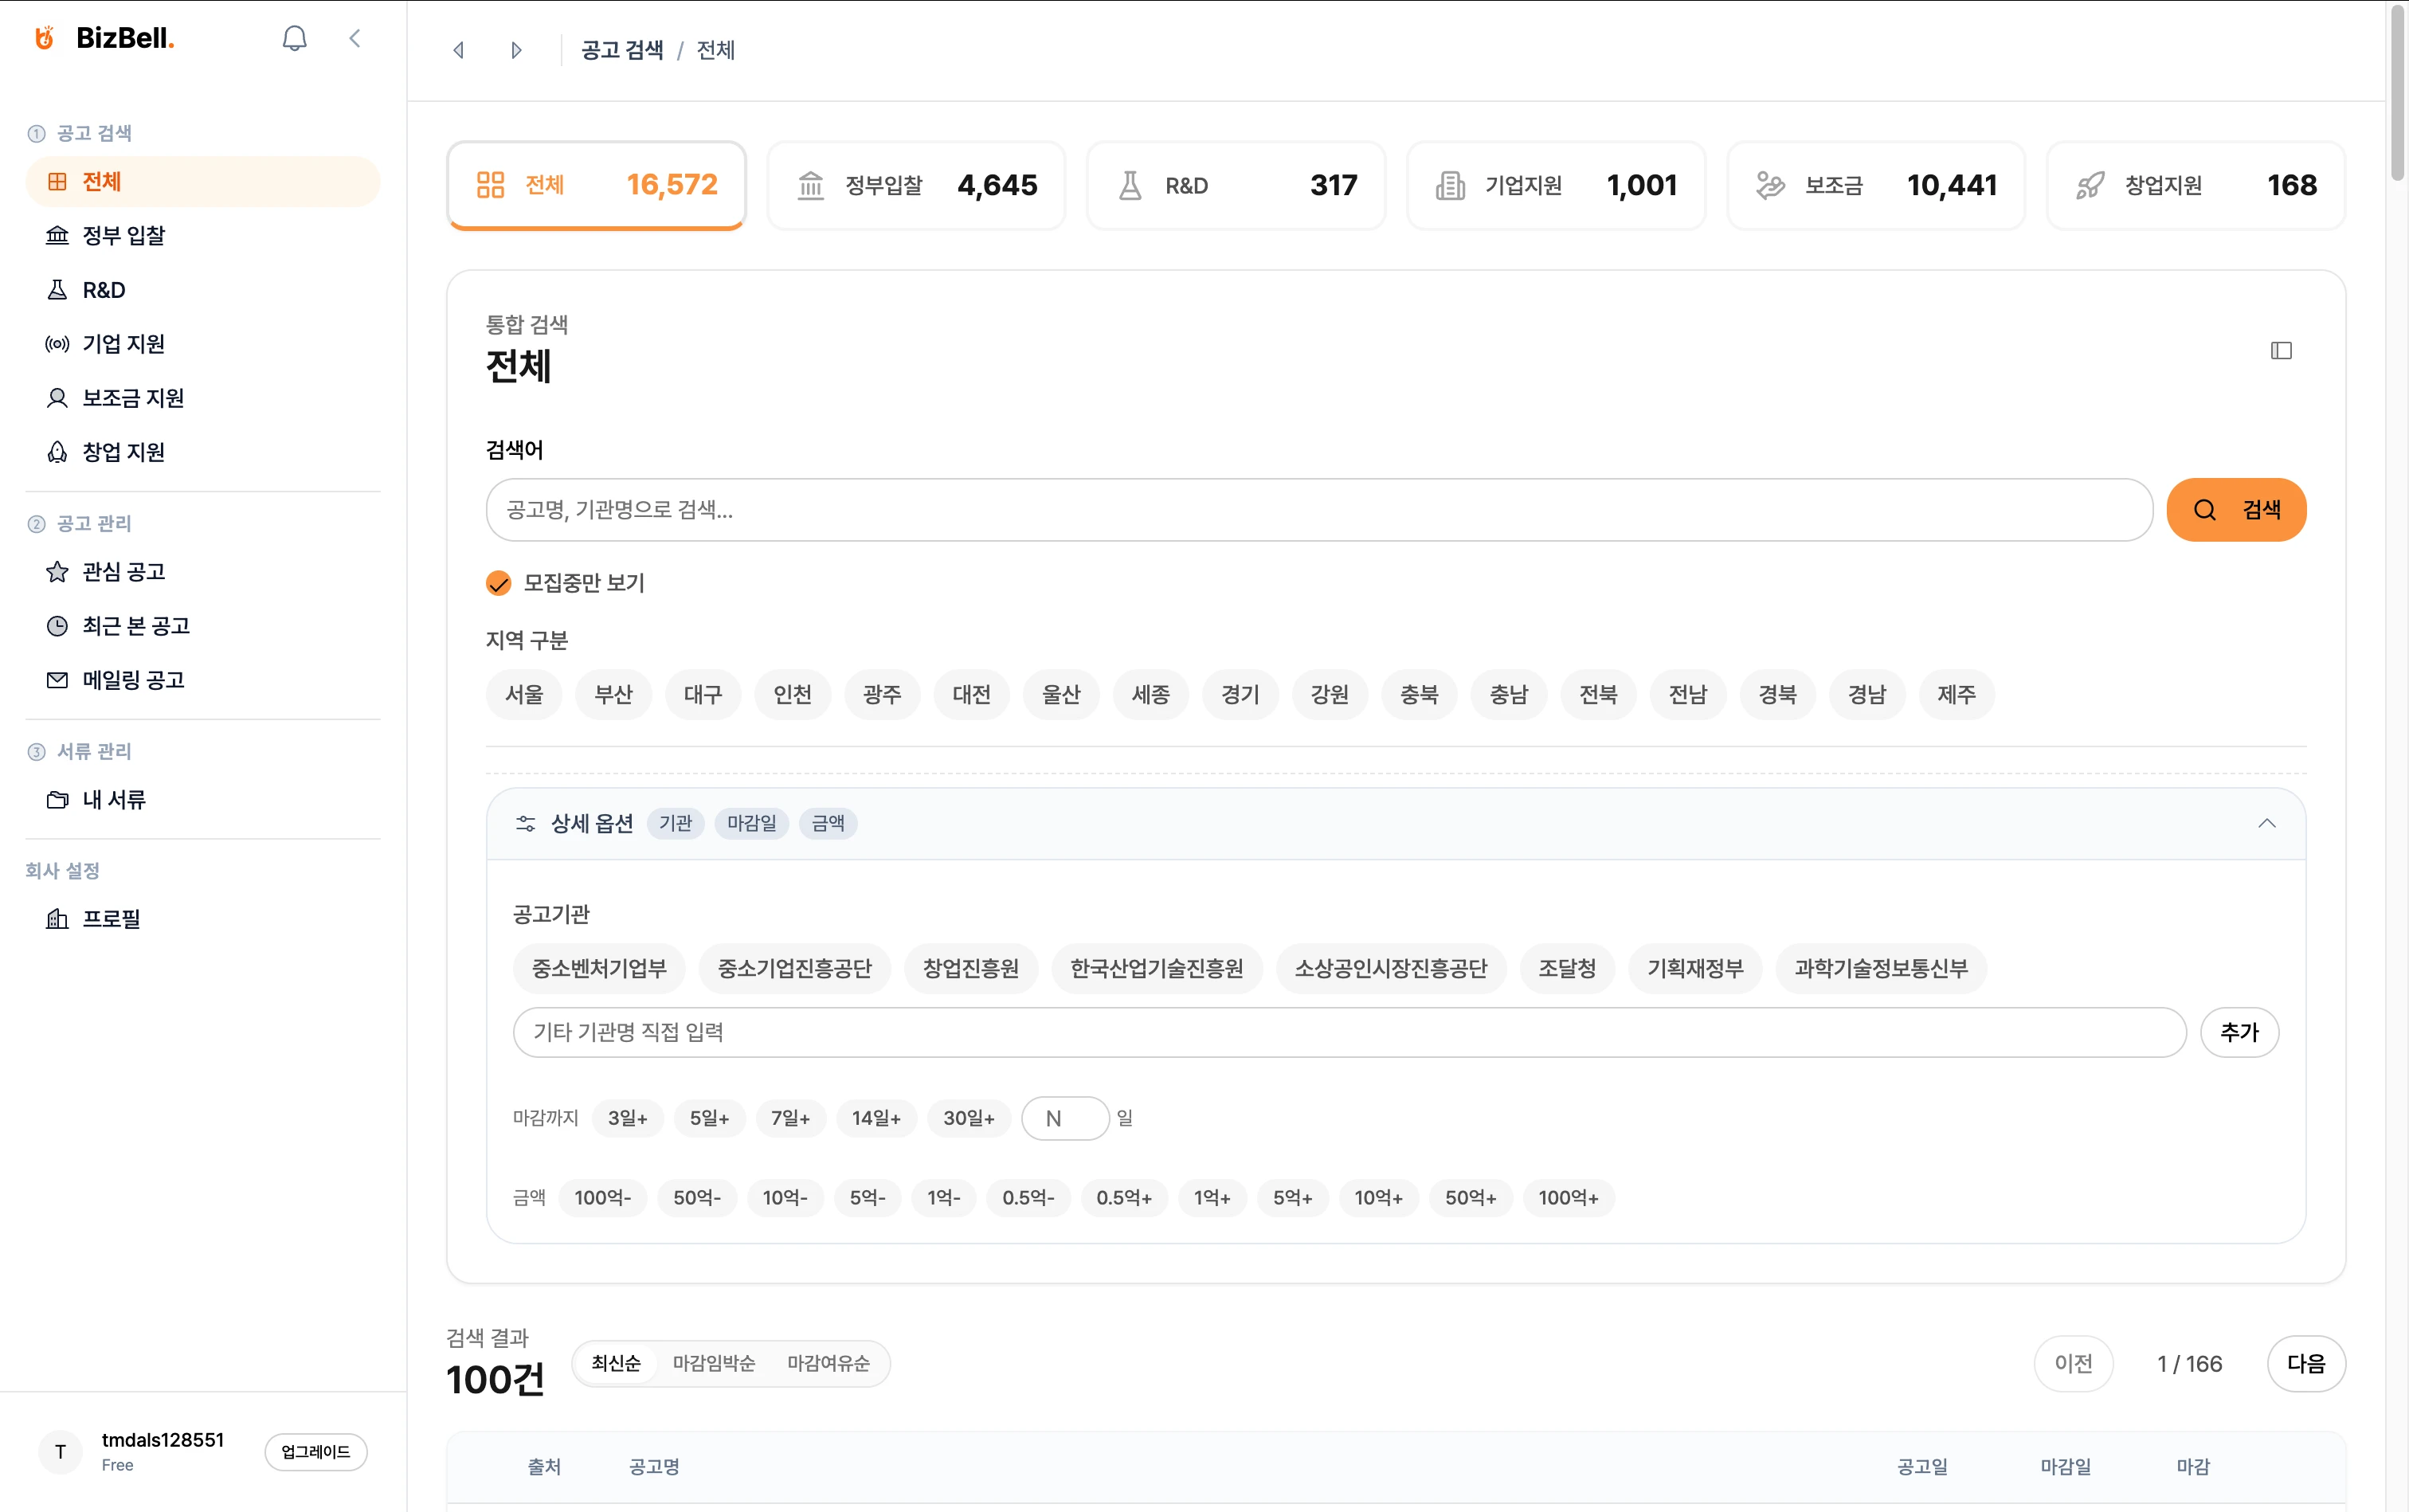Toggle the 서울 region chip
The width and height of the screenshot is (2409, 1512).
point(524,694)
